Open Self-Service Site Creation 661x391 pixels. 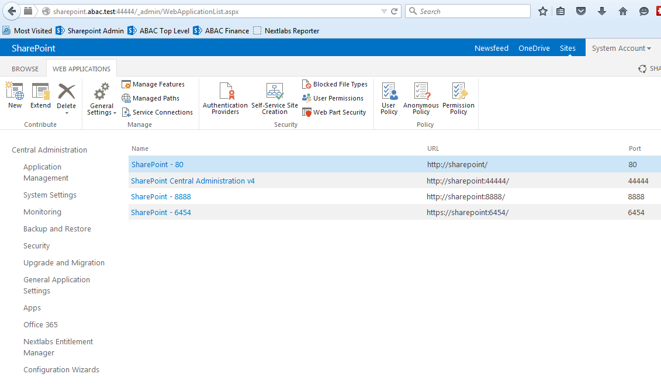(275, 99)
